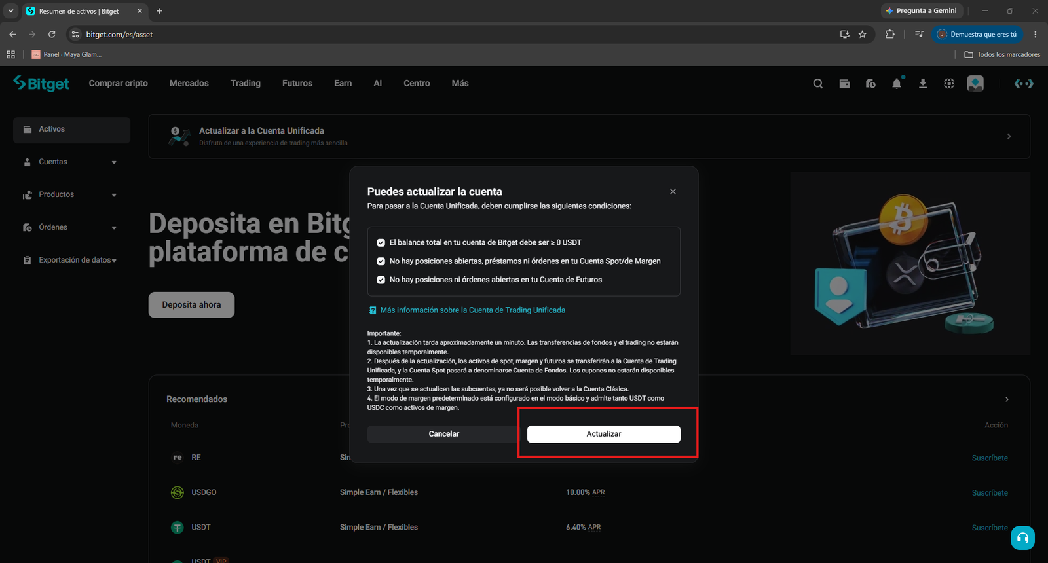
Task: Click the expand panel icon in header
Action: coord(1024,84)
